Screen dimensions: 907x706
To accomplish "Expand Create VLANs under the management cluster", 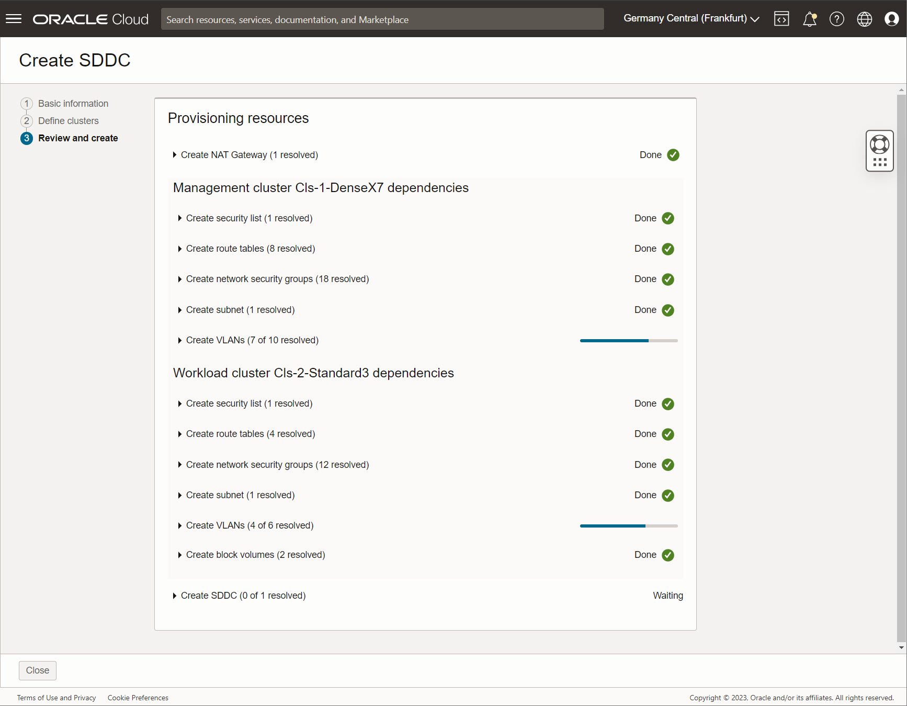I will [180, 340].
